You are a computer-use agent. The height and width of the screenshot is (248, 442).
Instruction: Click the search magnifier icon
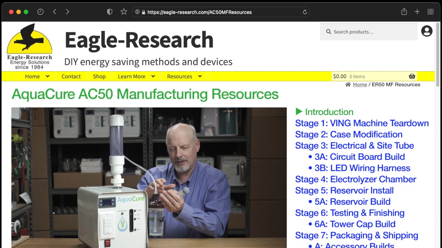click(328, 32)
